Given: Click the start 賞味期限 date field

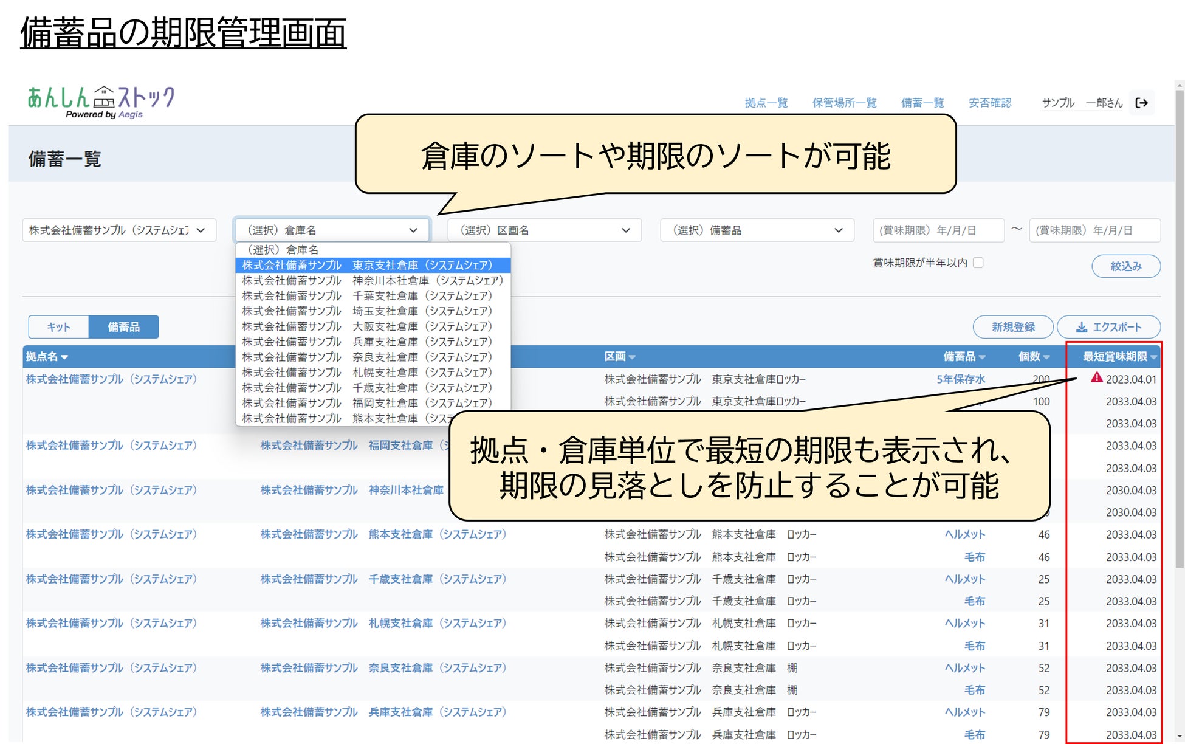Looking at the screenshot, I should click(938, 230).
